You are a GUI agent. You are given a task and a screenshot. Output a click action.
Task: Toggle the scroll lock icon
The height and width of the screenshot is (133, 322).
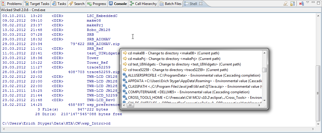[292, 4]
